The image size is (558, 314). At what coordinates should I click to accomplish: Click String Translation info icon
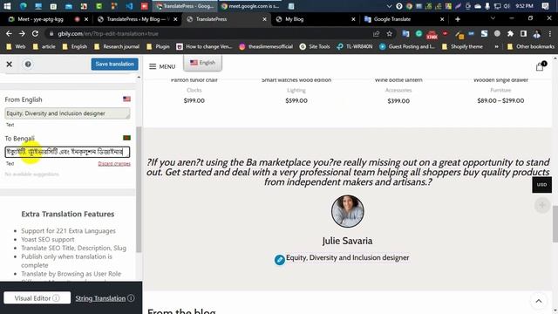point(131,298)
